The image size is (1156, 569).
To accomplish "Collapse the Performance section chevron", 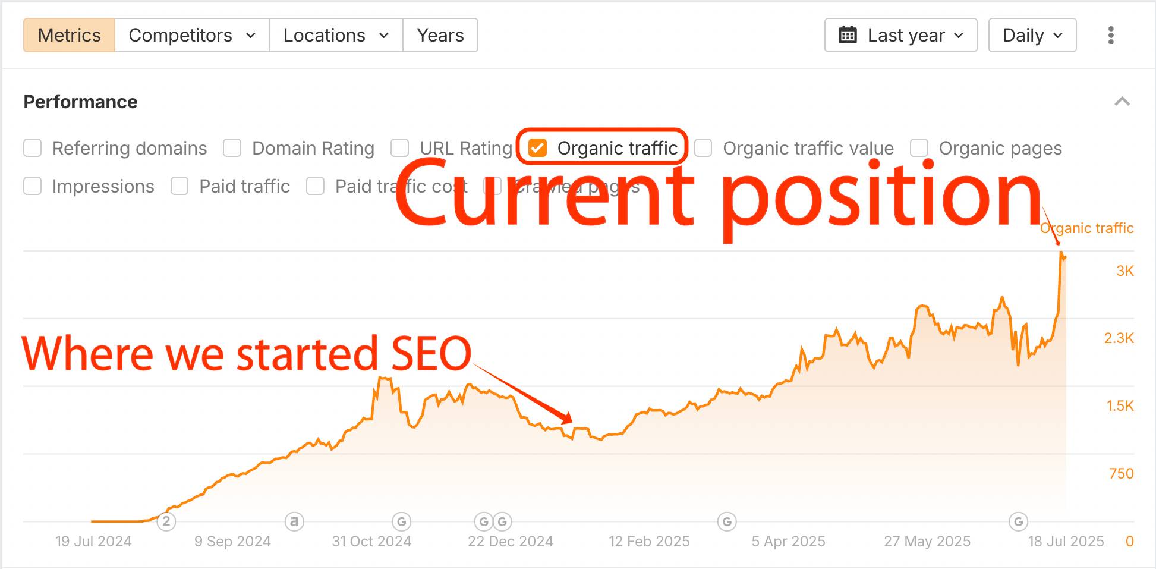I will click(x=1122, y=102).
